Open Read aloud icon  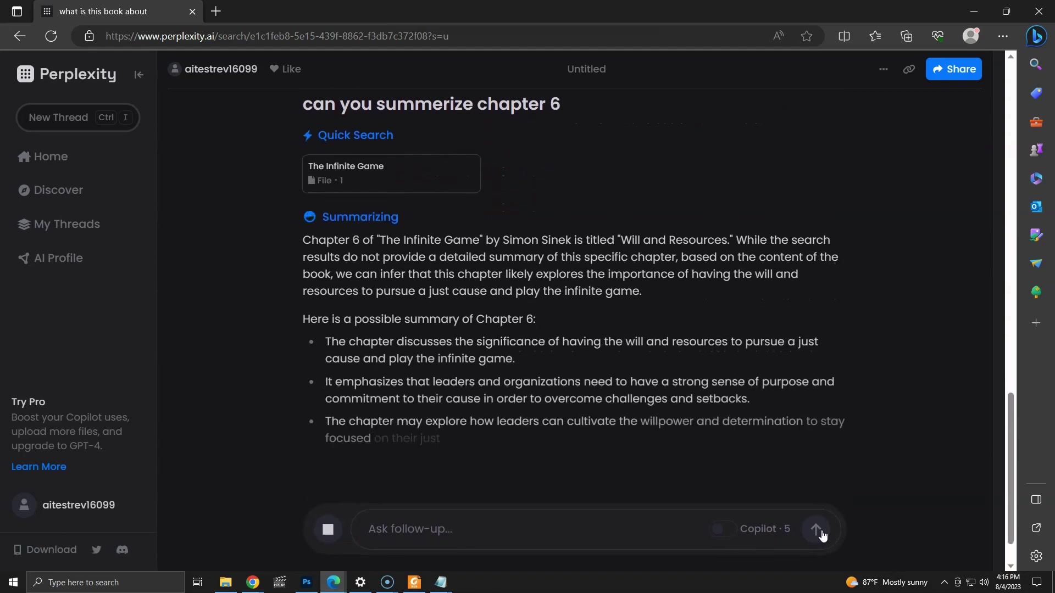779,36
